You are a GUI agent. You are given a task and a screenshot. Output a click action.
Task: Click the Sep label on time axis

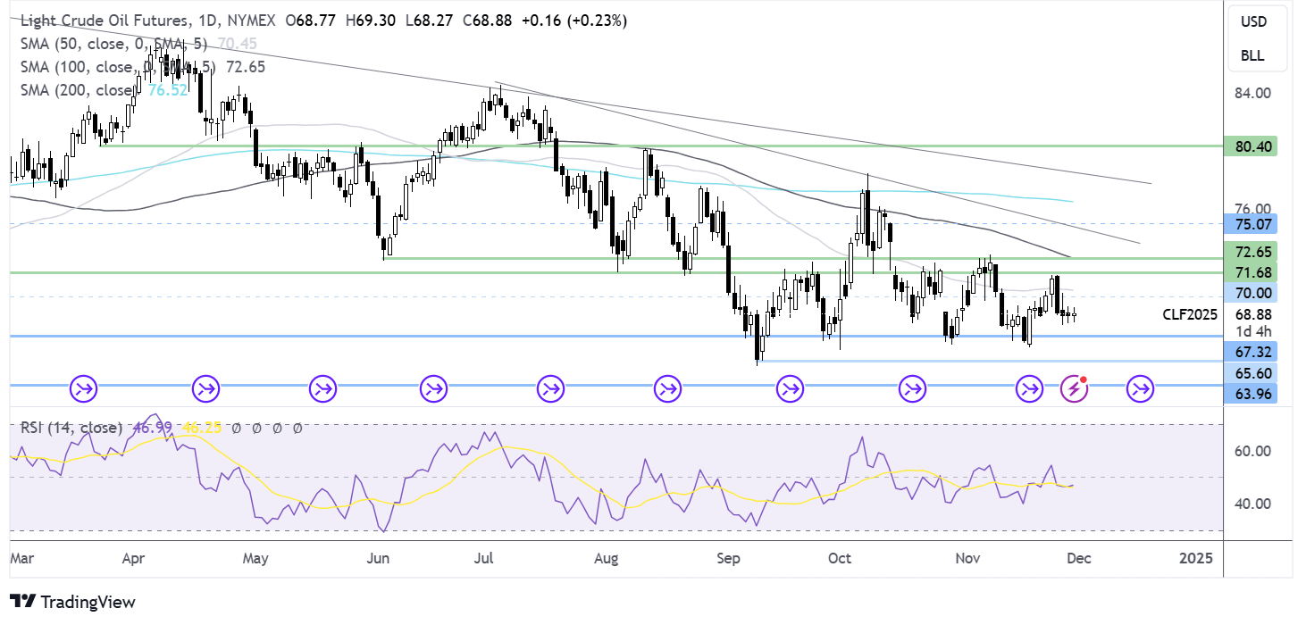pyautogui.click(x=728, y=558)
